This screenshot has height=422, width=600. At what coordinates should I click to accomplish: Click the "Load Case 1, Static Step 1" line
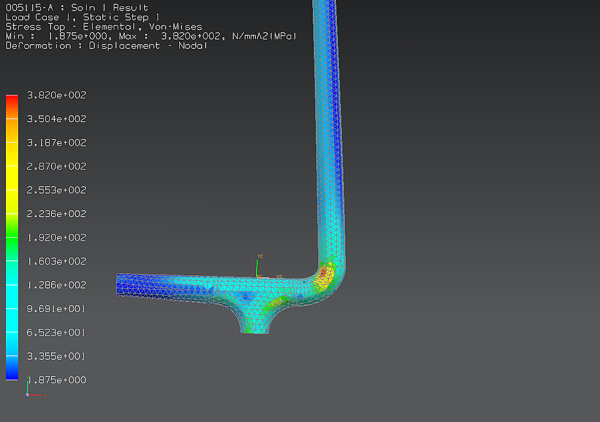pyautogui.click(x=82, y=17)
